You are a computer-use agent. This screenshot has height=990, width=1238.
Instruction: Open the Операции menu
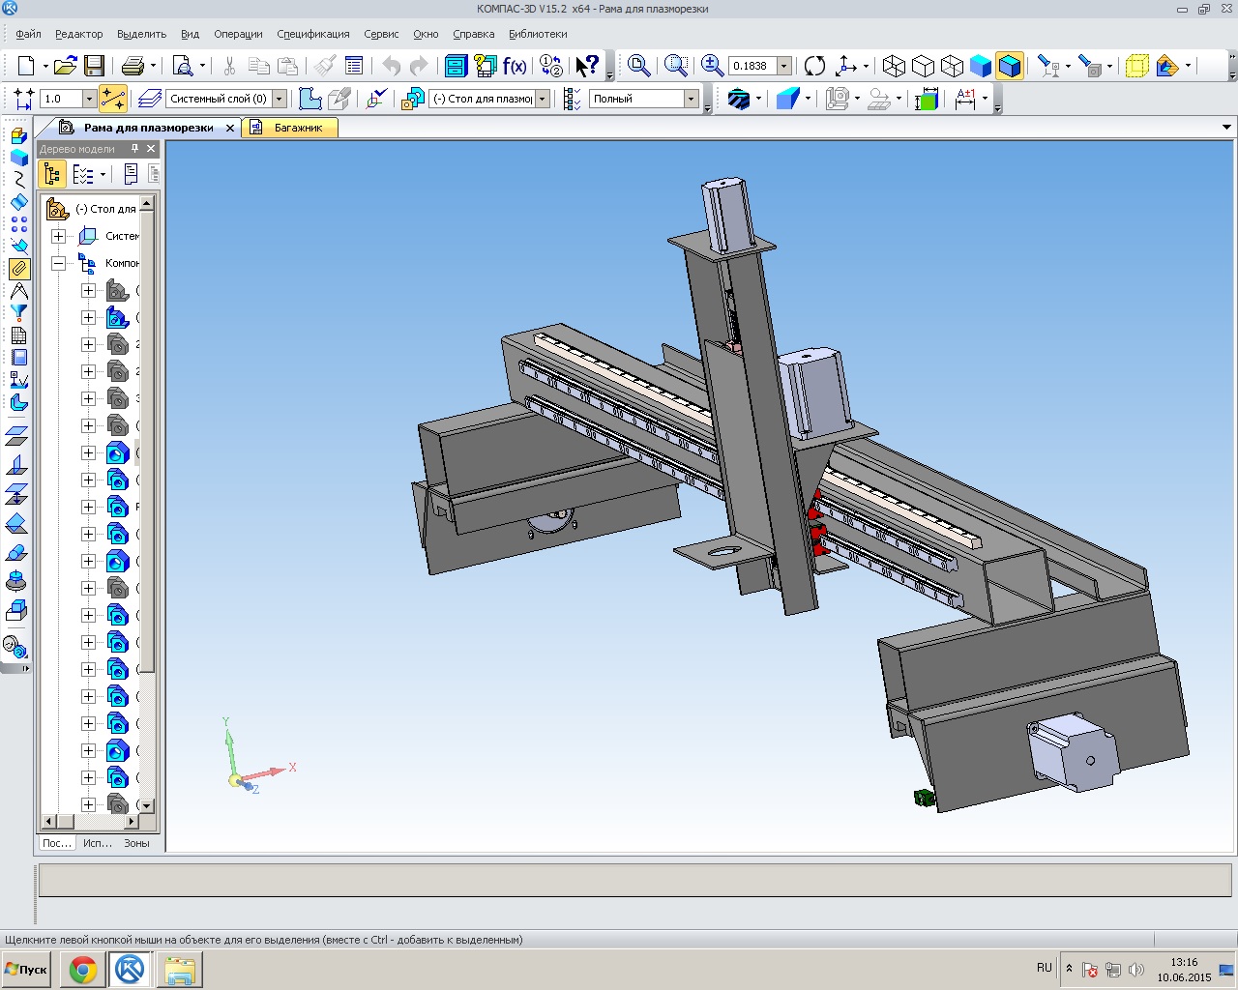(x=238, y=34)
